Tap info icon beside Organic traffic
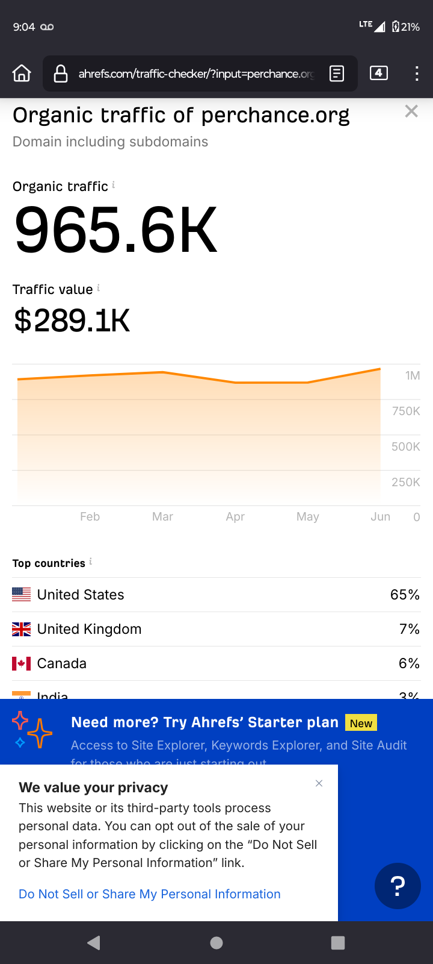The height and width of the screenshot is (964, 433). pos(114,185)
